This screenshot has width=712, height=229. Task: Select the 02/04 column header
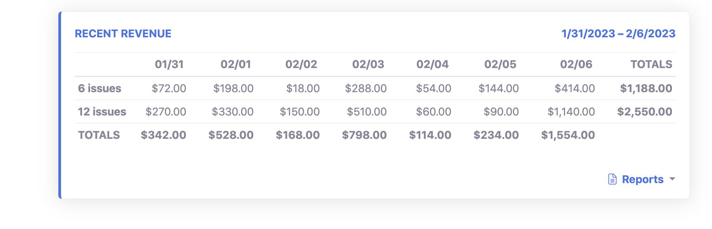coord(432,64)
